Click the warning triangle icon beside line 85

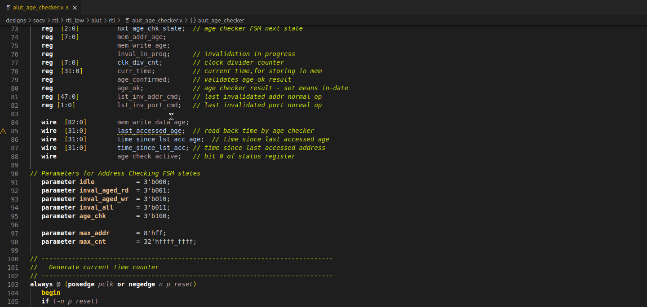pos(3,131)
